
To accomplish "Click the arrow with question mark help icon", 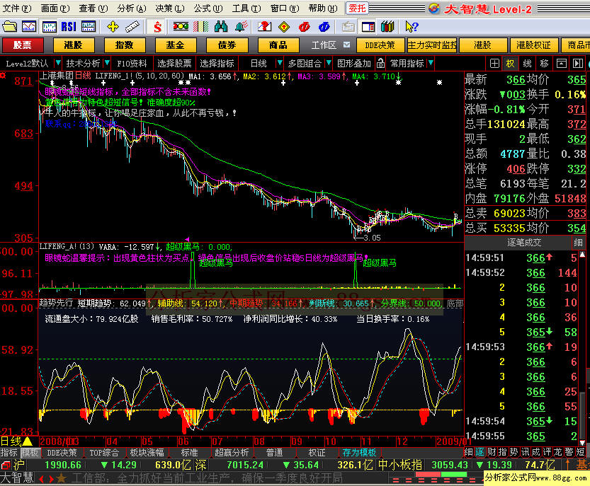I will coord(412,27).
